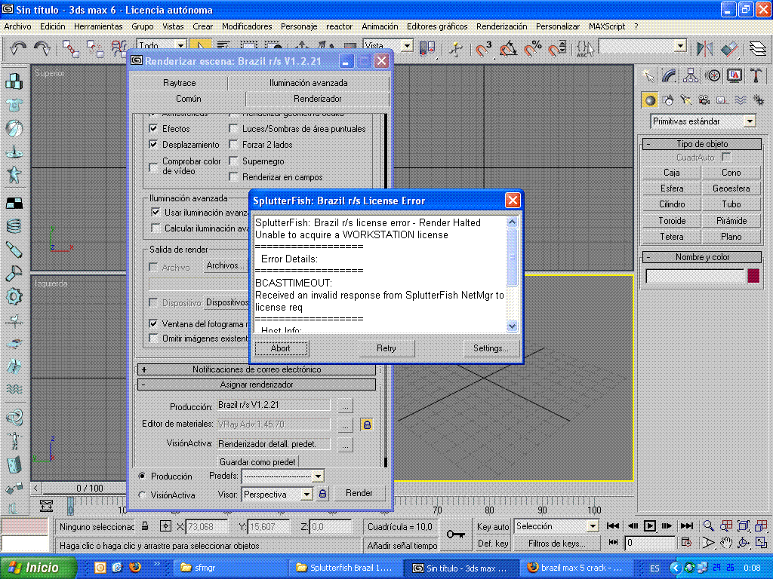
Task: Click the Selection lock toggle in status bar
Action: (x=145, y=526)
